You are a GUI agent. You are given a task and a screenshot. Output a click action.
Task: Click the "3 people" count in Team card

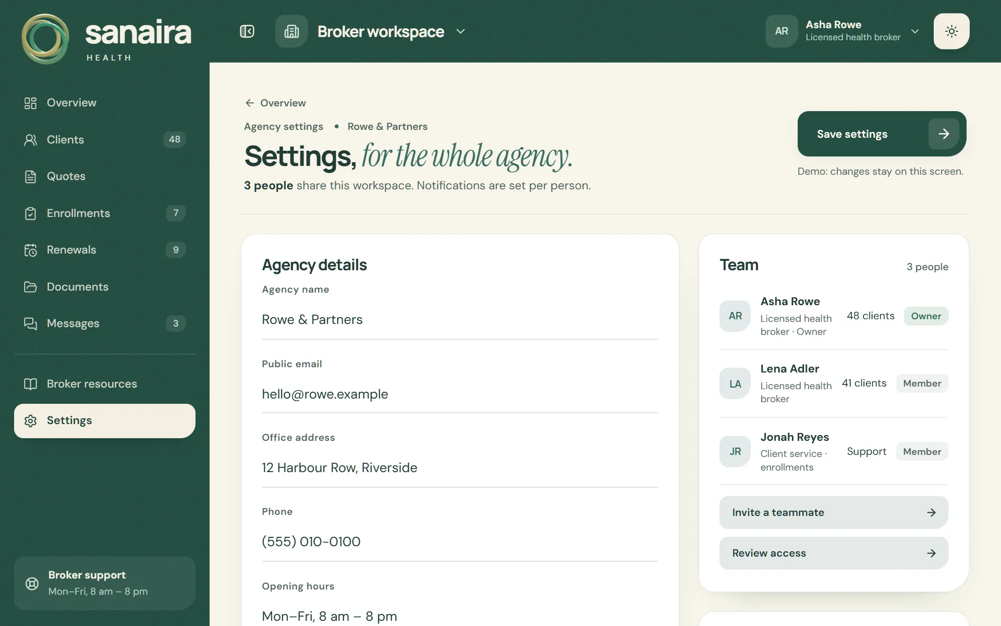pyautogui.click(x=927, y=267)
